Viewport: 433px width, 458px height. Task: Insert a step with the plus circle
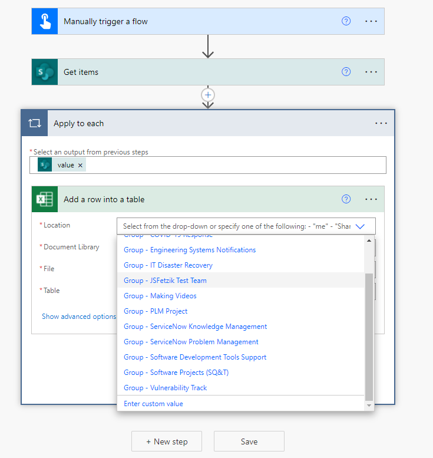pos(208,95)
